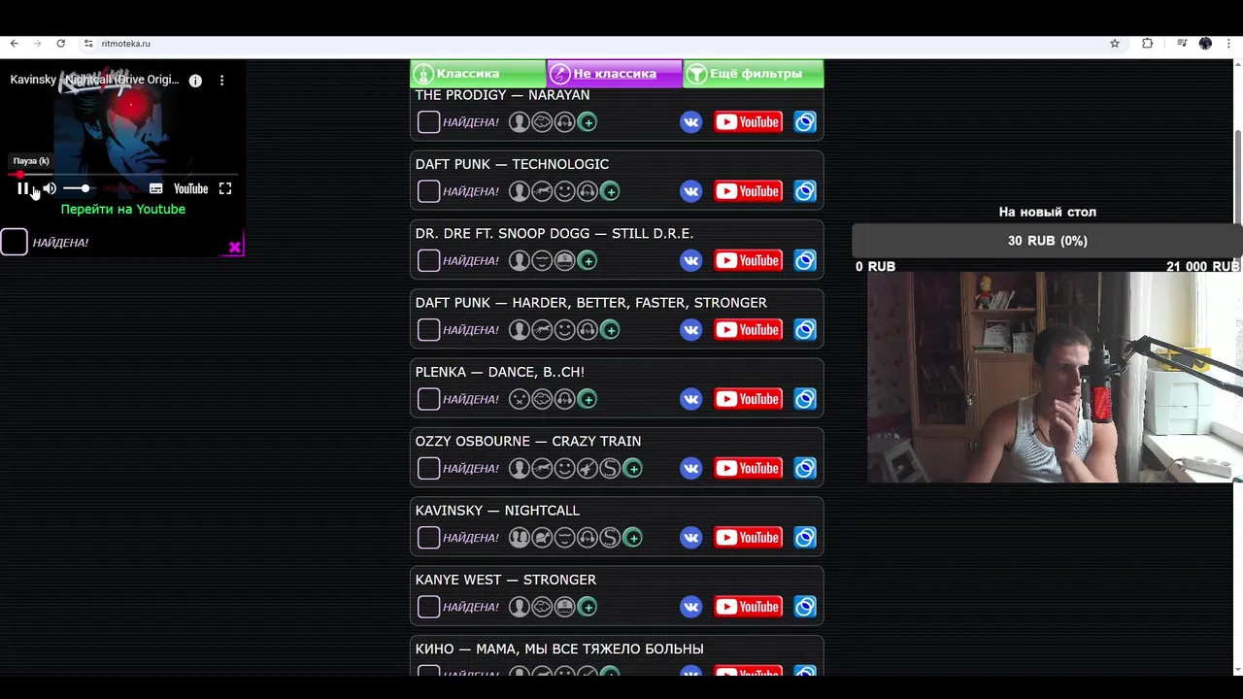The image size is (1243, 699).
Task: Bookmark this page with star icon
Action: click(x=1115, y=44)
